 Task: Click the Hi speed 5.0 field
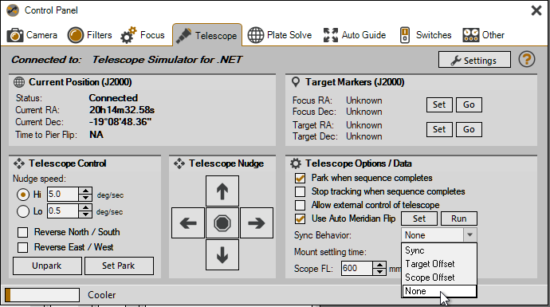pyautogui.click(x=63, y=195)
